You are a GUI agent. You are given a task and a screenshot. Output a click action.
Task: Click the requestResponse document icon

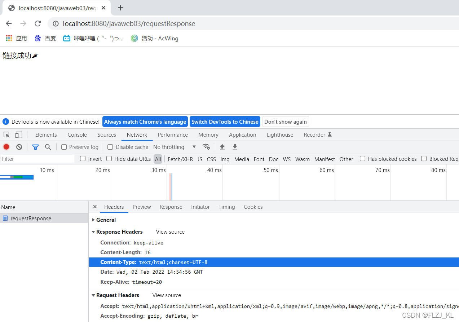pyautogui.click(x=5, y=218)
